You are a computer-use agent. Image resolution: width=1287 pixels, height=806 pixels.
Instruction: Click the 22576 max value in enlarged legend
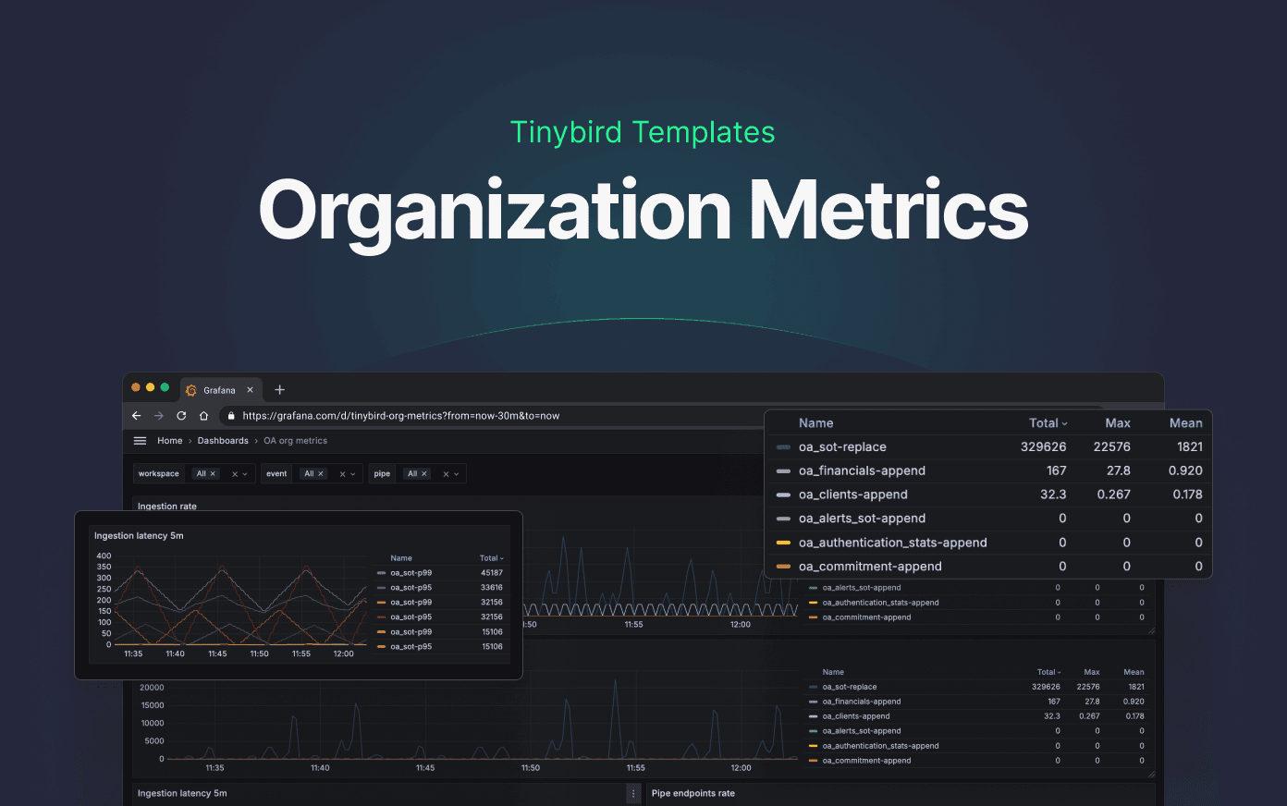tap(1111, 447)
